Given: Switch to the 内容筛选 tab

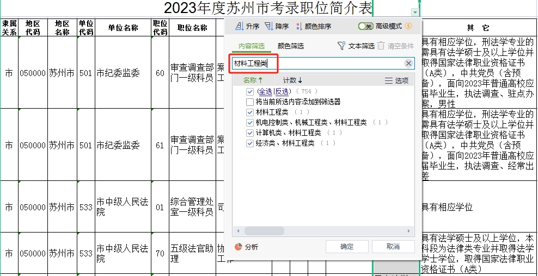Looking at the screenshot, I should click(252, 46).
